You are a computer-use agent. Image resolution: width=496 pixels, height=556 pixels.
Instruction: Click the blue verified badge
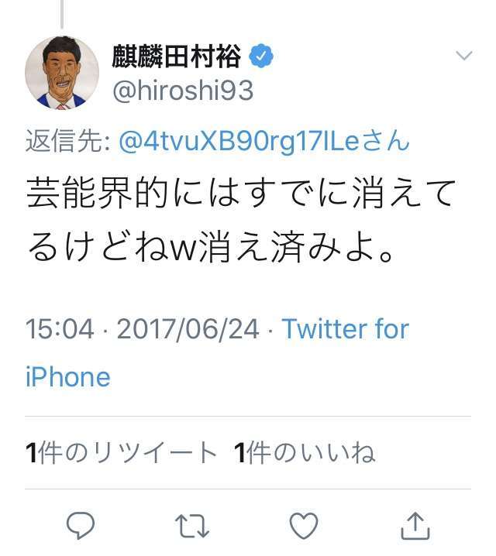click(x=261, y=56)
